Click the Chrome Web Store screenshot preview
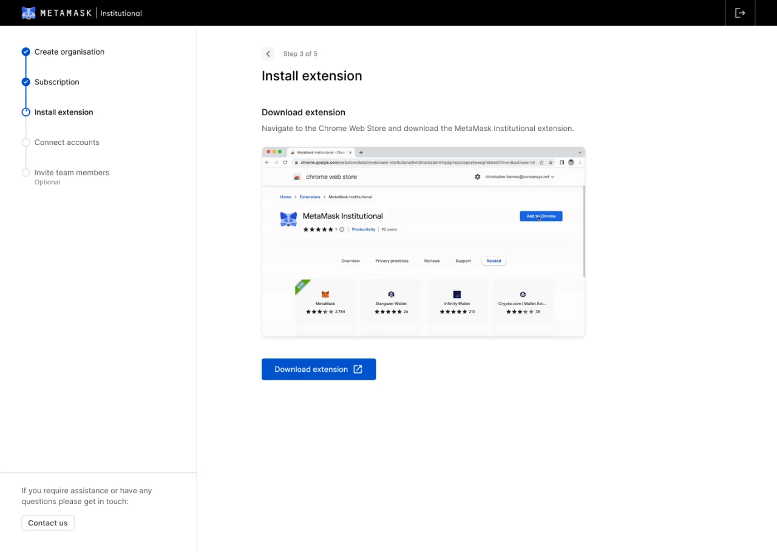777x552 pixels. click(x=423, y=241)
